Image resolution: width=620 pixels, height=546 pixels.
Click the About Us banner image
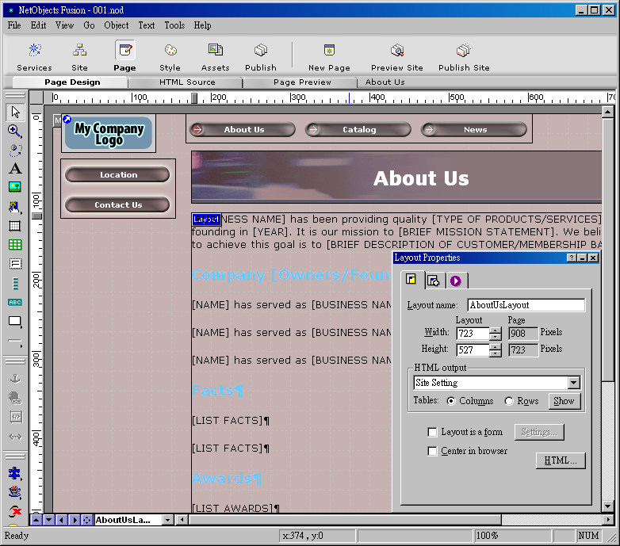[396, 177]
